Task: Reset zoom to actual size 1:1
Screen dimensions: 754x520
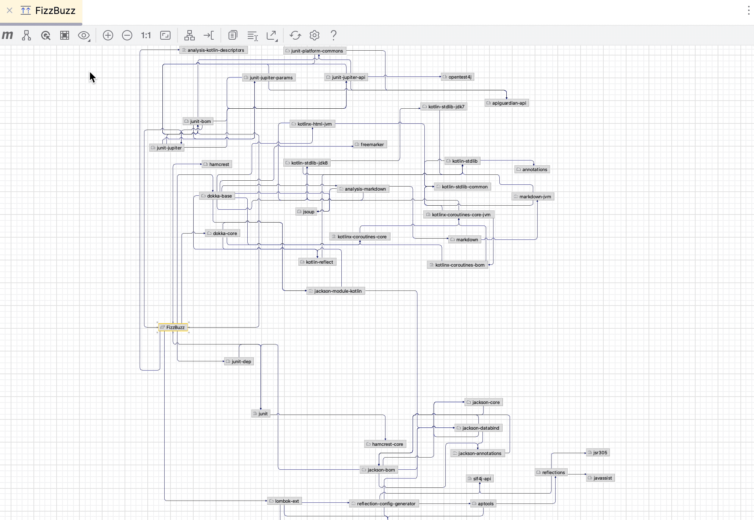Action: click(146, 35)
